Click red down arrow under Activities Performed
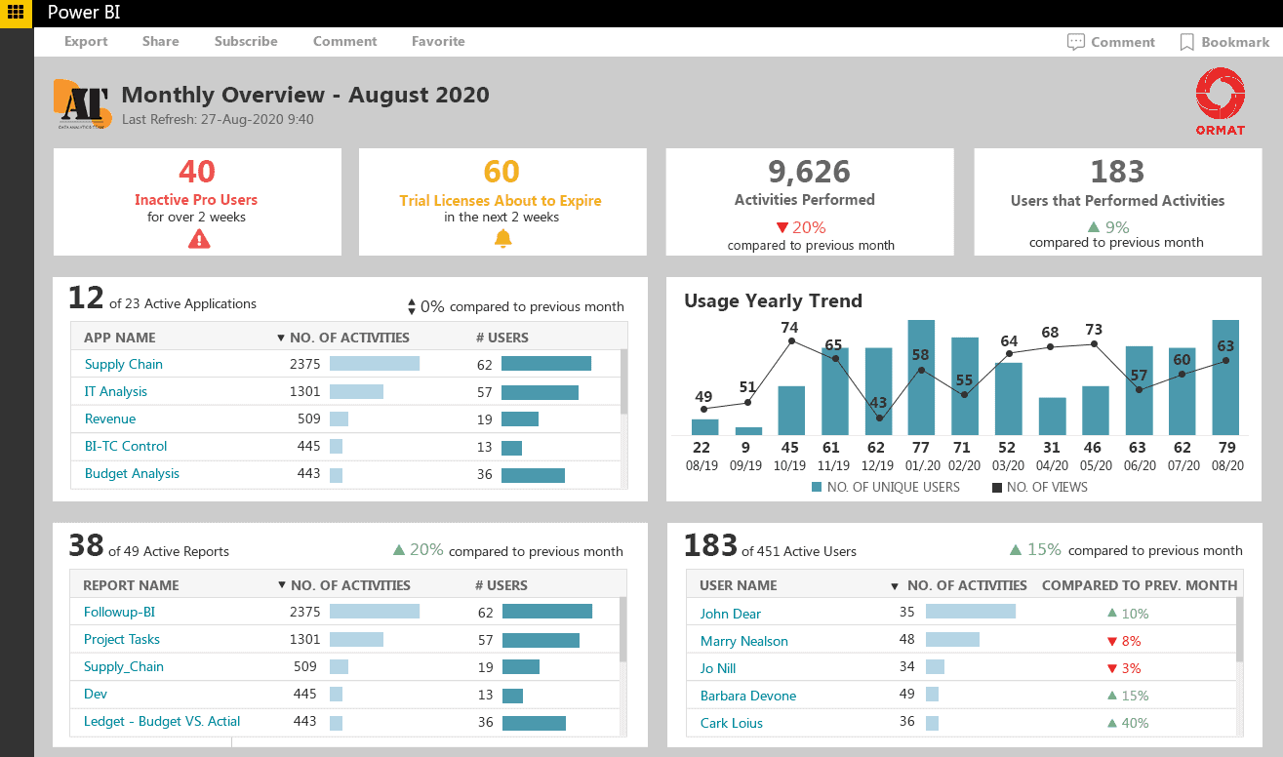Viewport: 1283px width, 757px height. point(780,227)
